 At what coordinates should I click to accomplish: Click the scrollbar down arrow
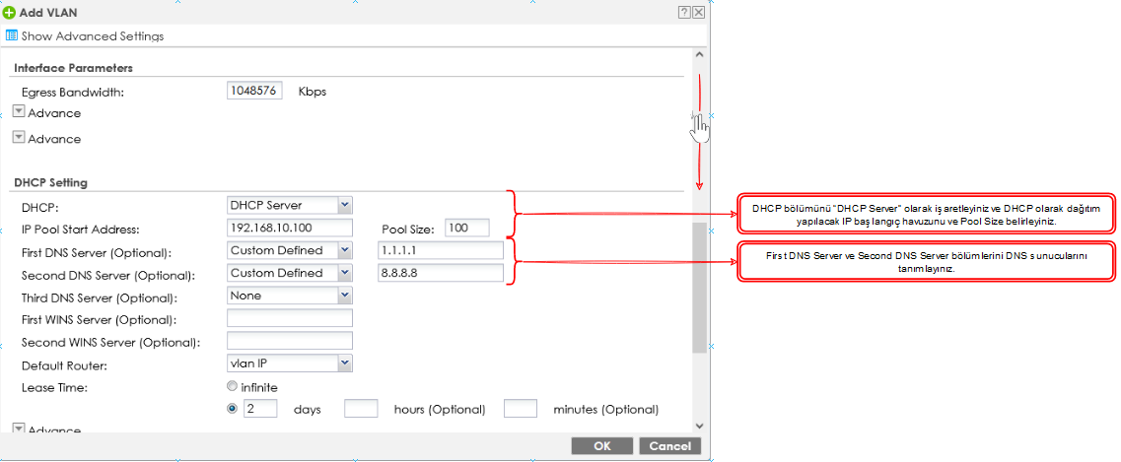[x=699, y=426]
